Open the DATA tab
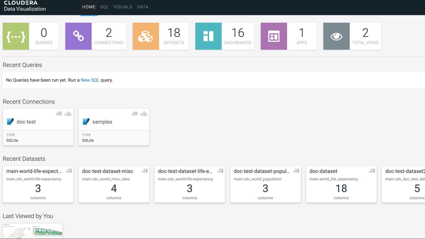Screen dimensions: 425x239 pyautogui.click(x=143, y=7)
